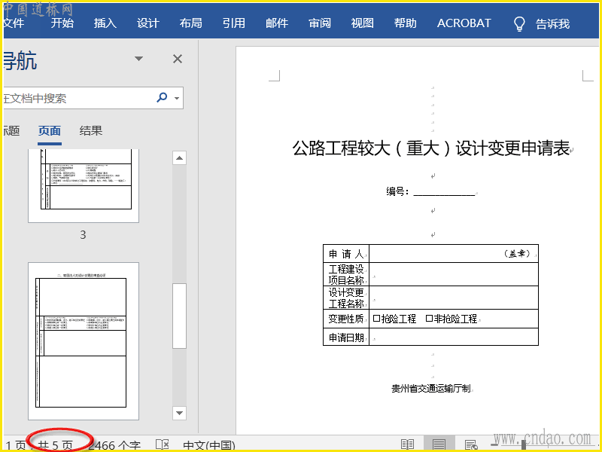Switch to Read Mode view icon

[407, 444]
